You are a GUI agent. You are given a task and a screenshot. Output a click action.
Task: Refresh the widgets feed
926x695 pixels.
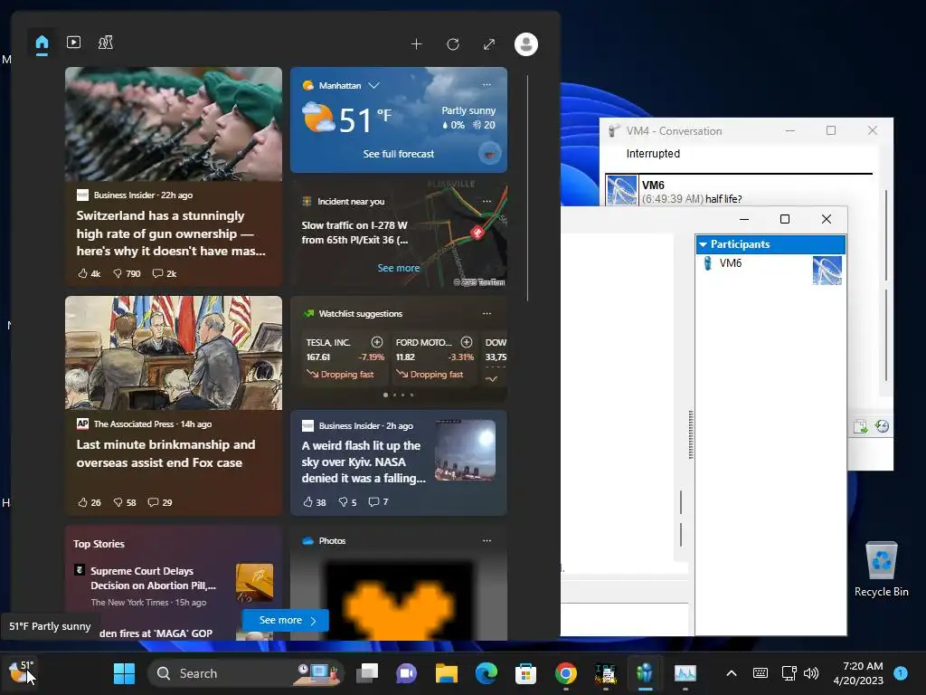pos(453,44)
